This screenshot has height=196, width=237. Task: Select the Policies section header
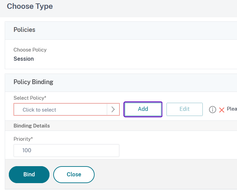24,30
